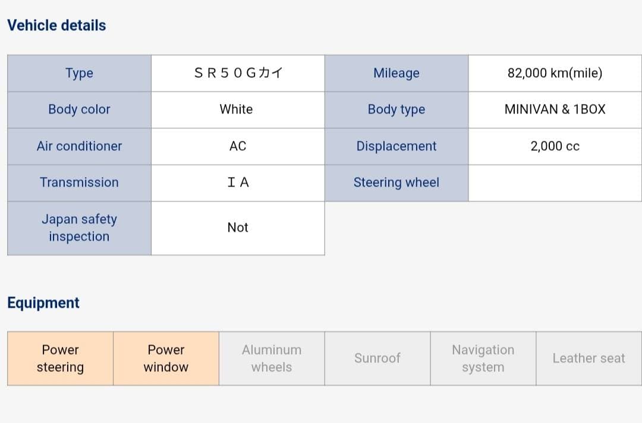Click the Navigation system equipment cell

(483, 358)
